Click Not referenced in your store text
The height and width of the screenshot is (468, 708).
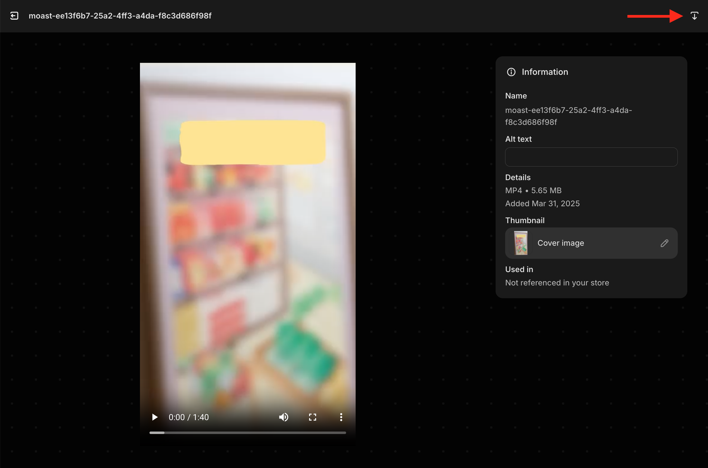[x=557, y=283]
